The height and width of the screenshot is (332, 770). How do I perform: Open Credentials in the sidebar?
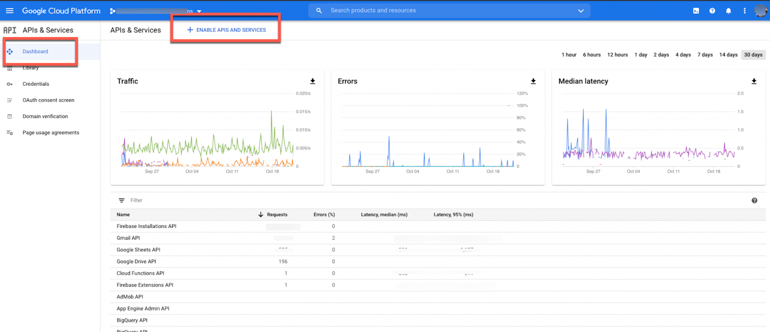(36, 84)
